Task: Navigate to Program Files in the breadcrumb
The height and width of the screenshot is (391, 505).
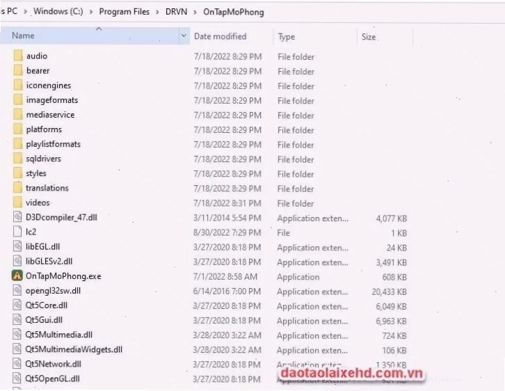Action: [x=125, y=12]
